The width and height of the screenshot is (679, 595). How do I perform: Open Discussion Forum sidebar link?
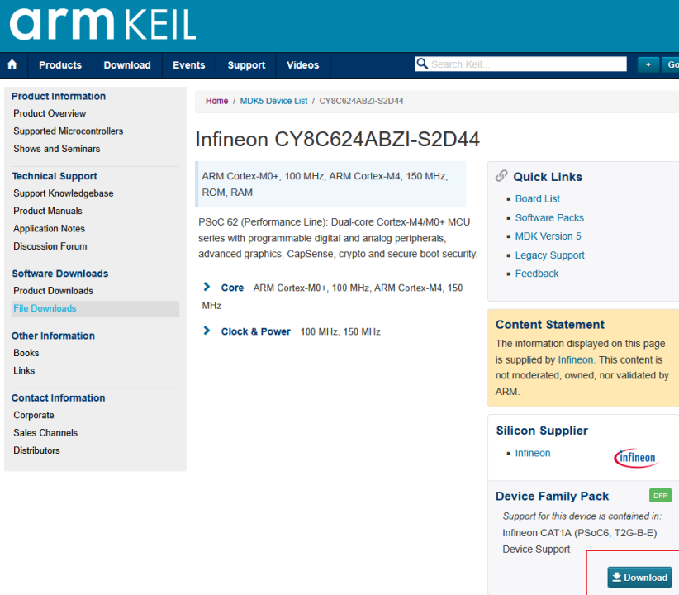(x=50, y=246)
